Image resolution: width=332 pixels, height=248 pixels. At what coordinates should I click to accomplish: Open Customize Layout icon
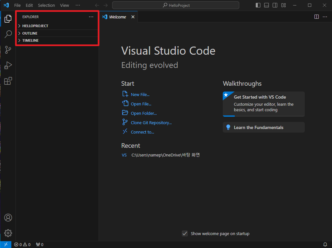tap(283, 5)
